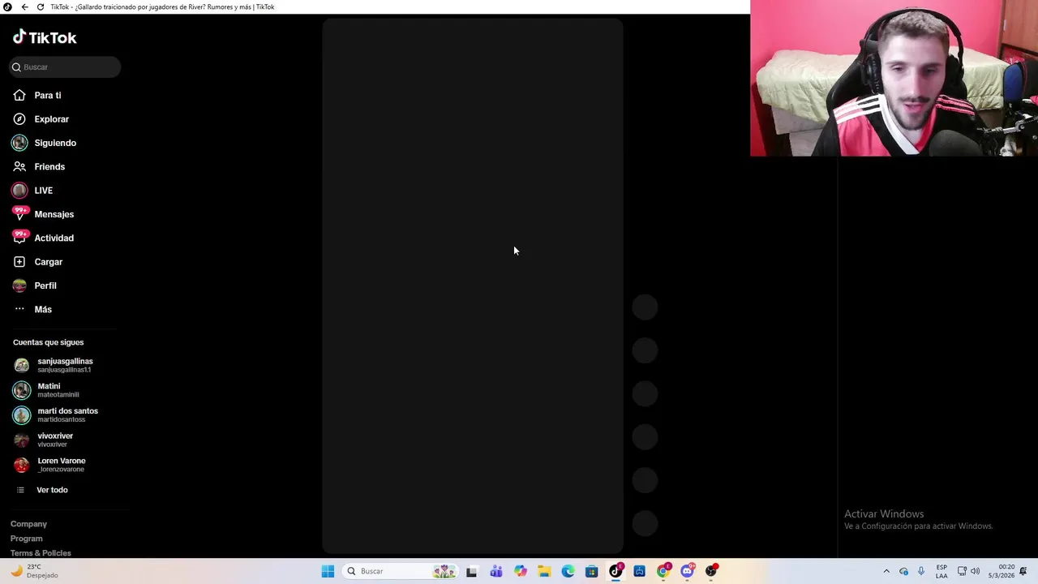The height and width of the screenshot is (584, 1038).
Task: Expand the Company footer section
Action: click(28, 524)
